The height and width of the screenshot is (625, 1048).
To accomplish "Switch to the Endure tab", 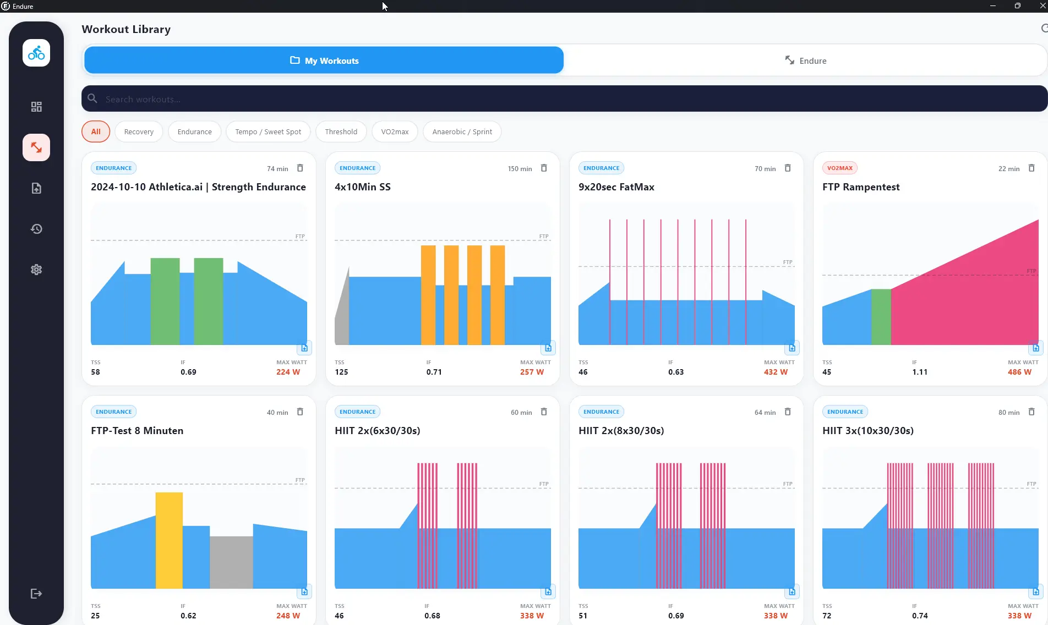I will coord(805,61).
